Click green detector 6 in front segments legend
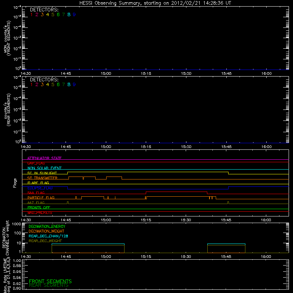 [58, 15]
